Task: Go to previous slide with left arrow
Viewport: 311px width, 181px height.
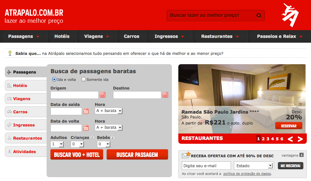Action: click(290, 139)
